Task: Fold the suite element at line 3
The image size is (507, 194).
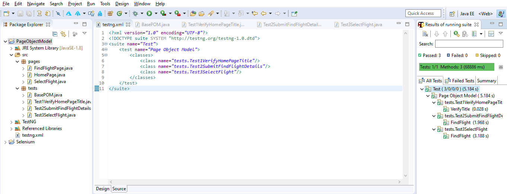Action: click(x=106, y=44)
